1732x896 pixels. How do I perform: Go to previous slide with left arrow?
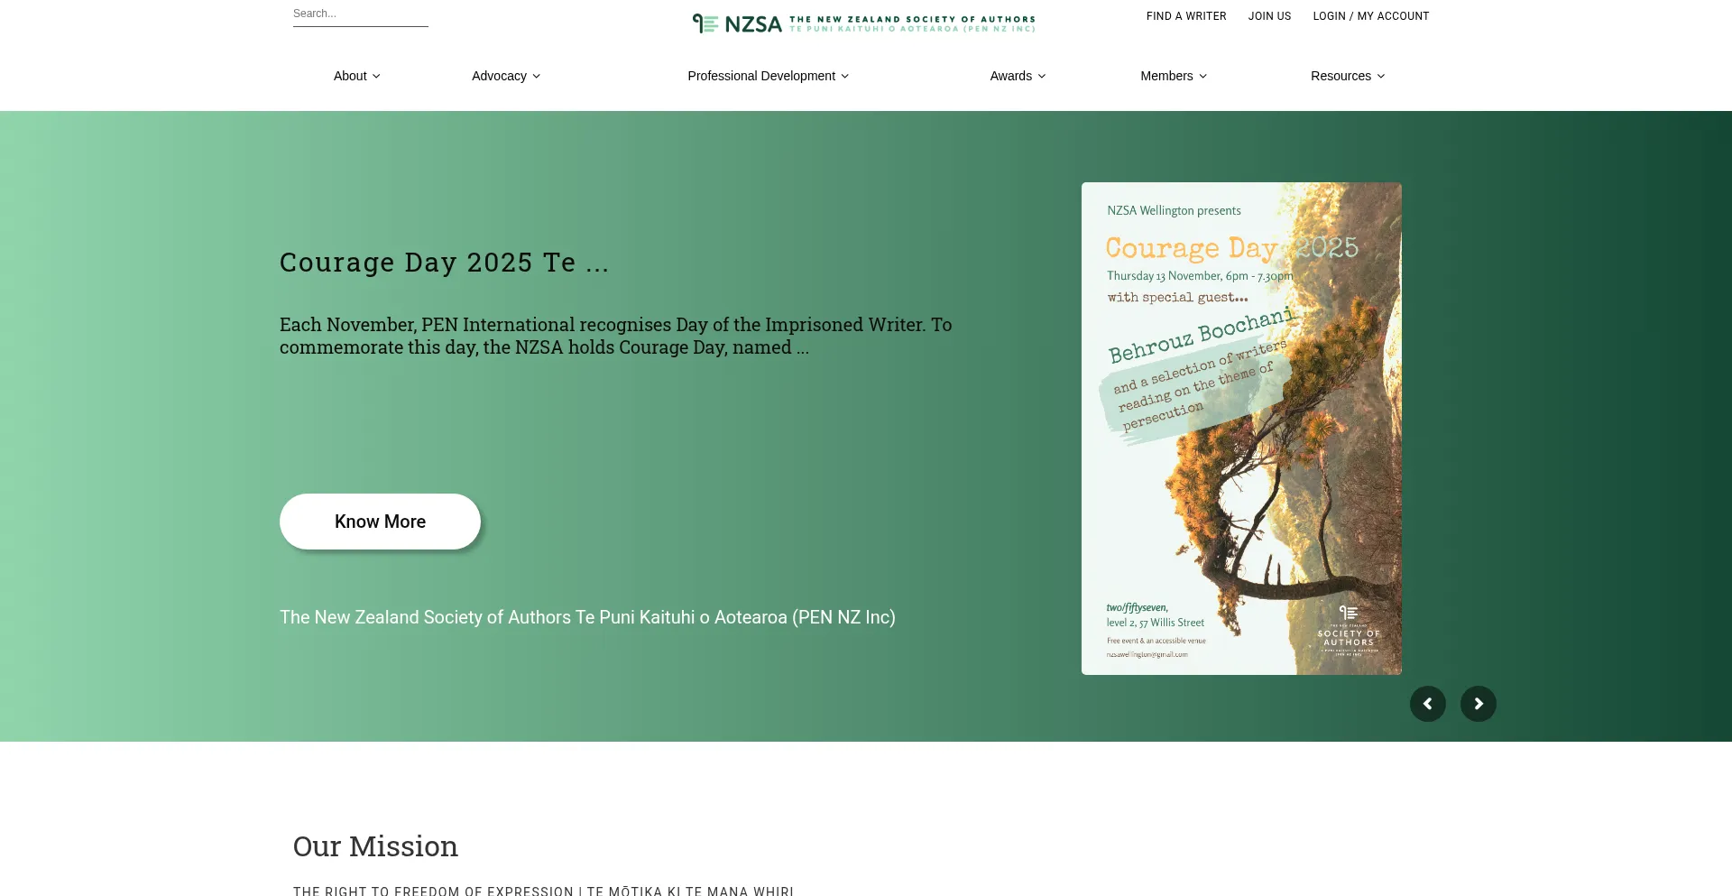tap(1427, 704)
